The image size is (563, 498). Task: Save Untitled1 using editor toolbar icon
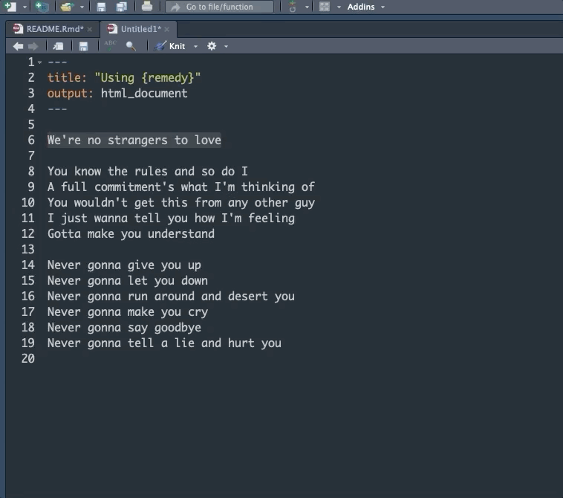click(x=83, y=46)
